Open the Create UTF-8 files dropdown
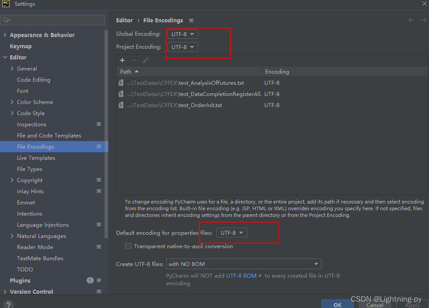Viewport: 429px width, 308px height. [243, 263]
